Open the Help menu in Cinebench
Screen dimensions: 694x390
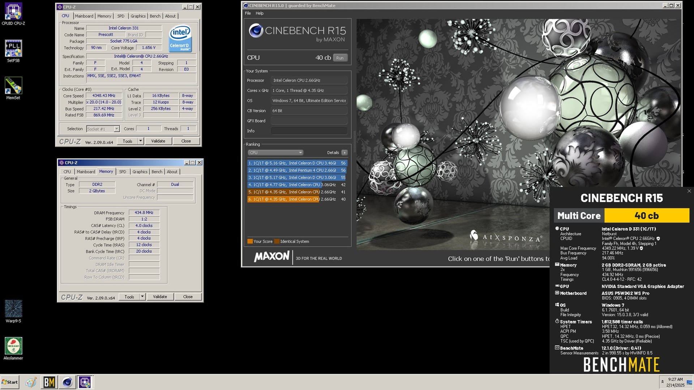[260, 13]
